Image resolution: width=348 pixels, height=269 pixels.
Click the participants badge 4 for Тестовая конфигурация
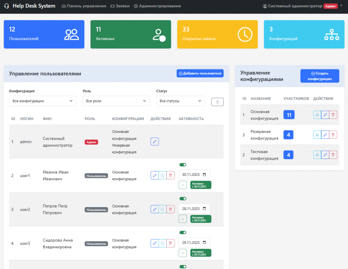pyautogui.click(x=288, y=155)
